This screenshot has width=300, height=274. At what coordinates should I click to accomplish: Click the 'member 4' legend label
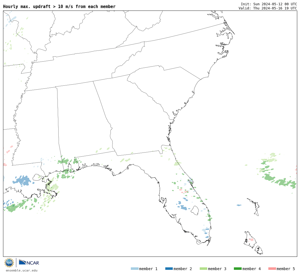point(252,269)
